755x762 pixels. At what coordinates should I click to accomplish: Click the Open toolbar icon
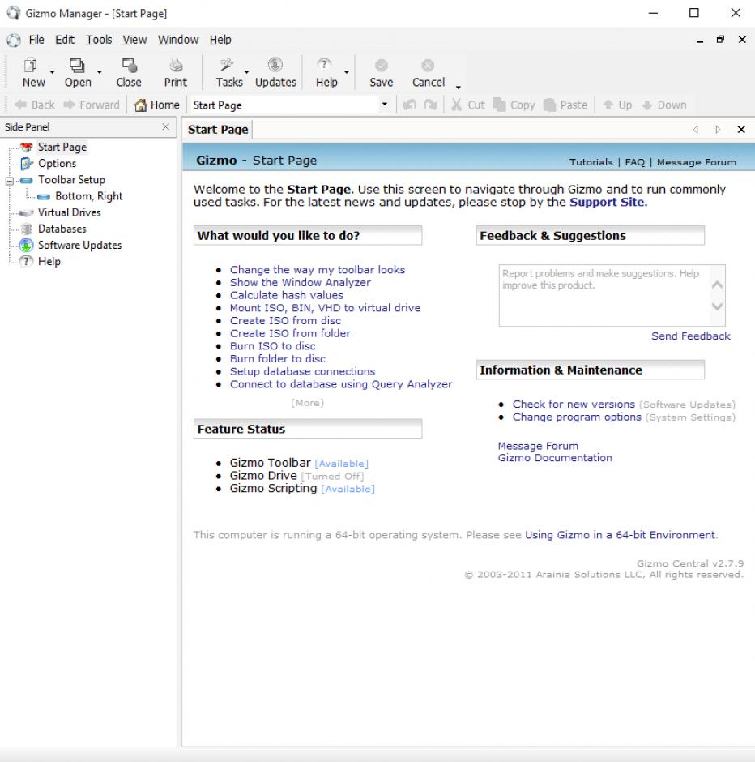(77, 65)
